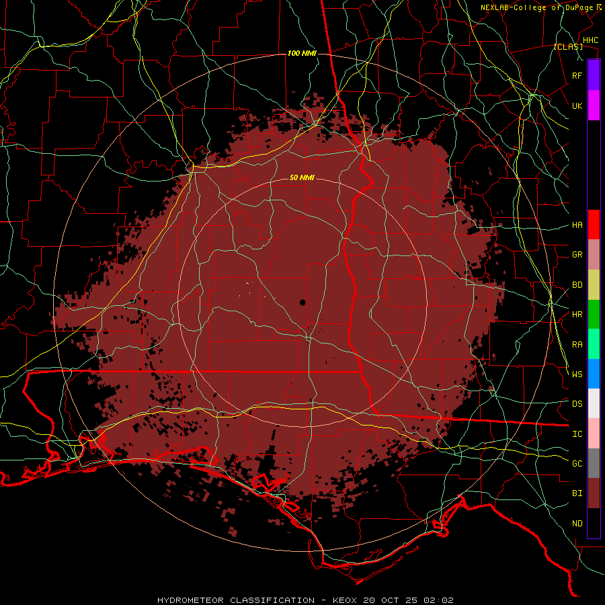Click the BI legend label
The image size is (605, 605).
577,493
